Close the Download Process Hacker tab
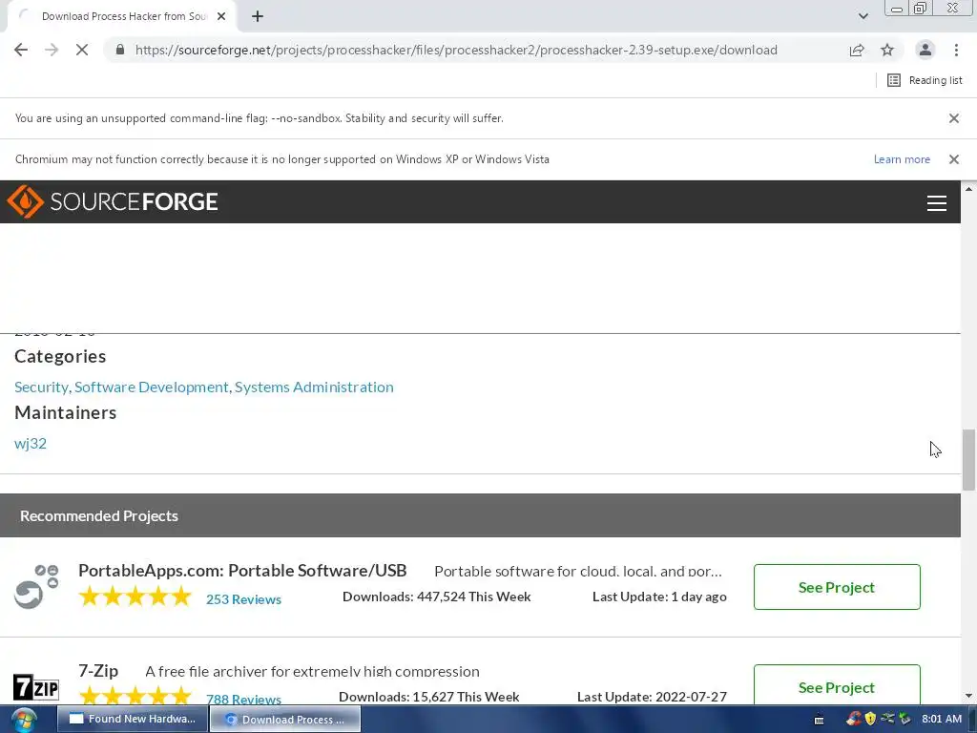 point(221,16)
